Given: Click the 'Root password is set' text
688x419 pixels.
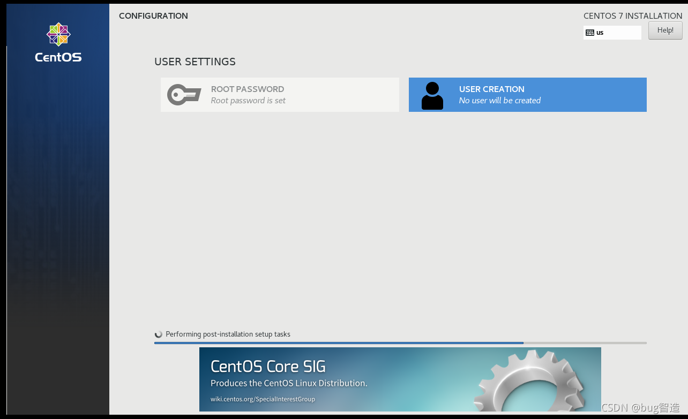Looking at the screenshot, I should [248, 101].
